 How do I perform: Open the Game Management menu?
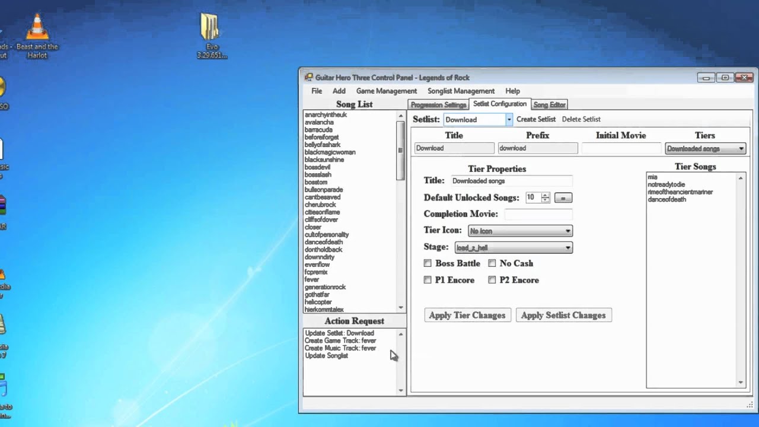click(386, 91)
